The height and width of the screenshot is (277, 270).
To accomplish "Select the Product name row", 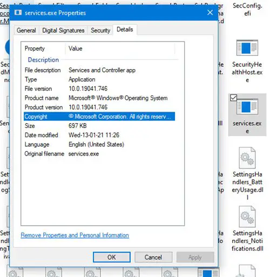I will (x=99, y=98).
